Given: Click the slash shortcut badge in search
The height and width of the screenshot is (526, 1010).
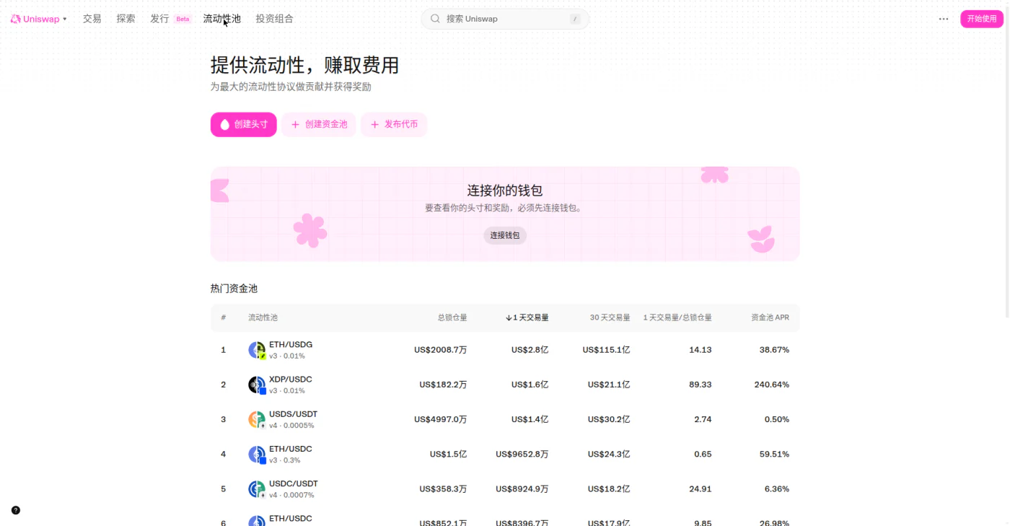Looking at the screenshot, I should (575, 19).
